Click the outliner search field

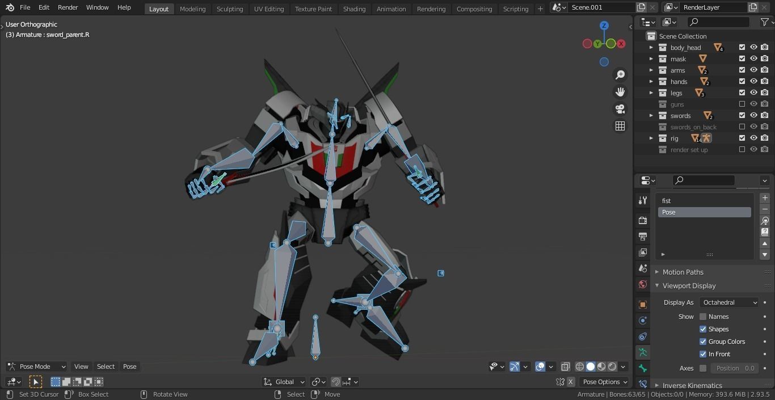pyautogui.click(x=719, y=22)
